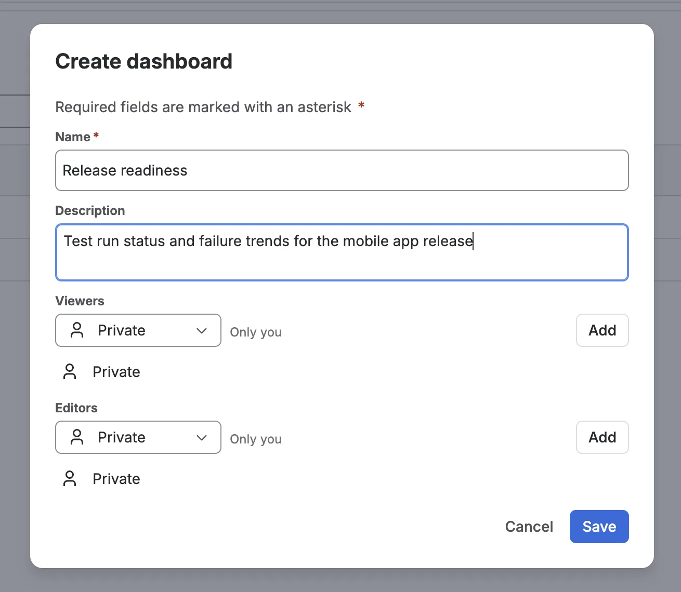681x592 pixels.
Task: Click the required fields asterisk note
Action: pos(210,107)
